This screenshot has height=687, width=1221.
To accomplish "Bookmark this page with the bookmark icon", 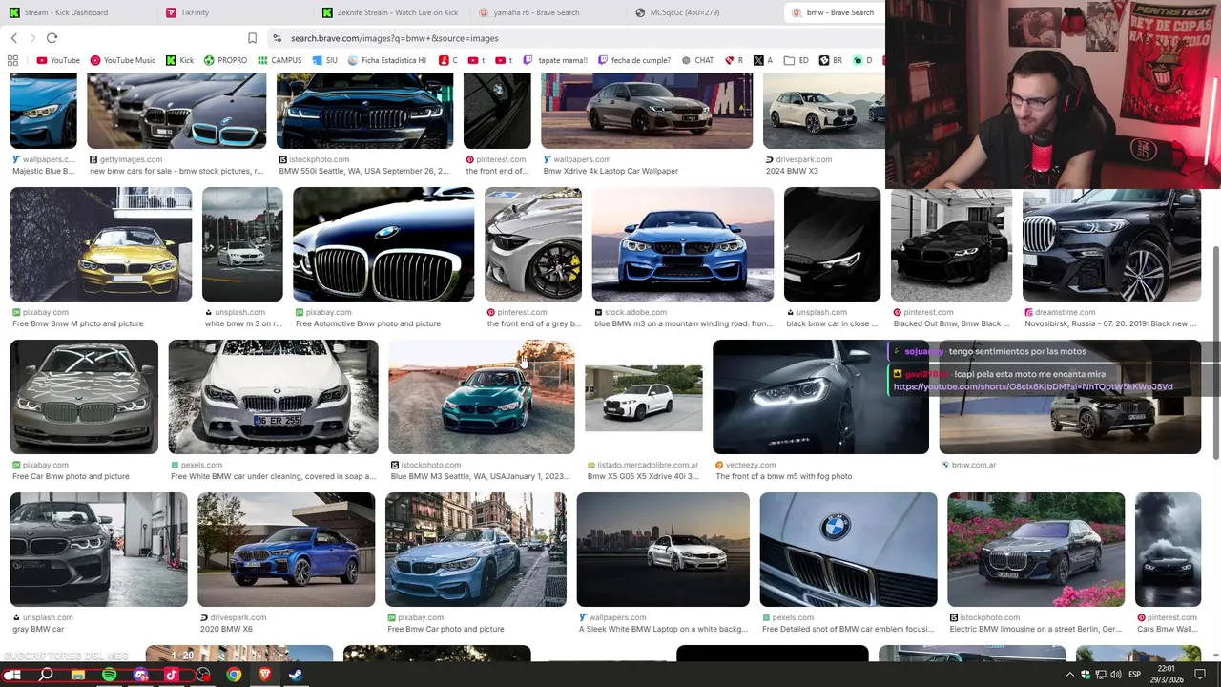I will pos(252,38).
